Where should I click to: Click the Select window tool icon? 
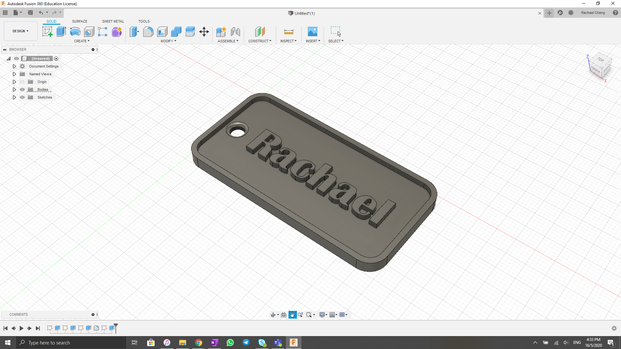coord(336,32)
